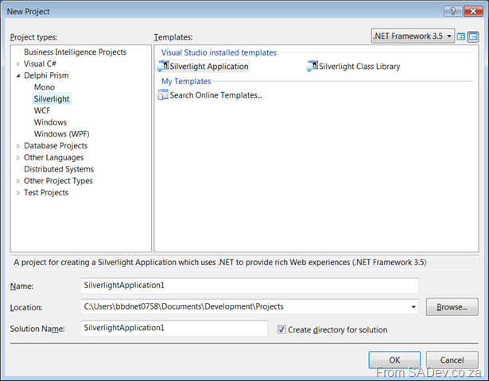Select Test Projects in tree
This screenshot has width=489, height=381.
click(x=46, y=192)
